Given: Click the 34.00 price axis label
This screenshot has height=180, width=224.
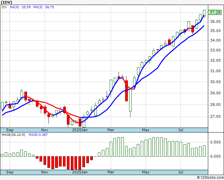Looking at the screenshot, I should tap(215, 41).
